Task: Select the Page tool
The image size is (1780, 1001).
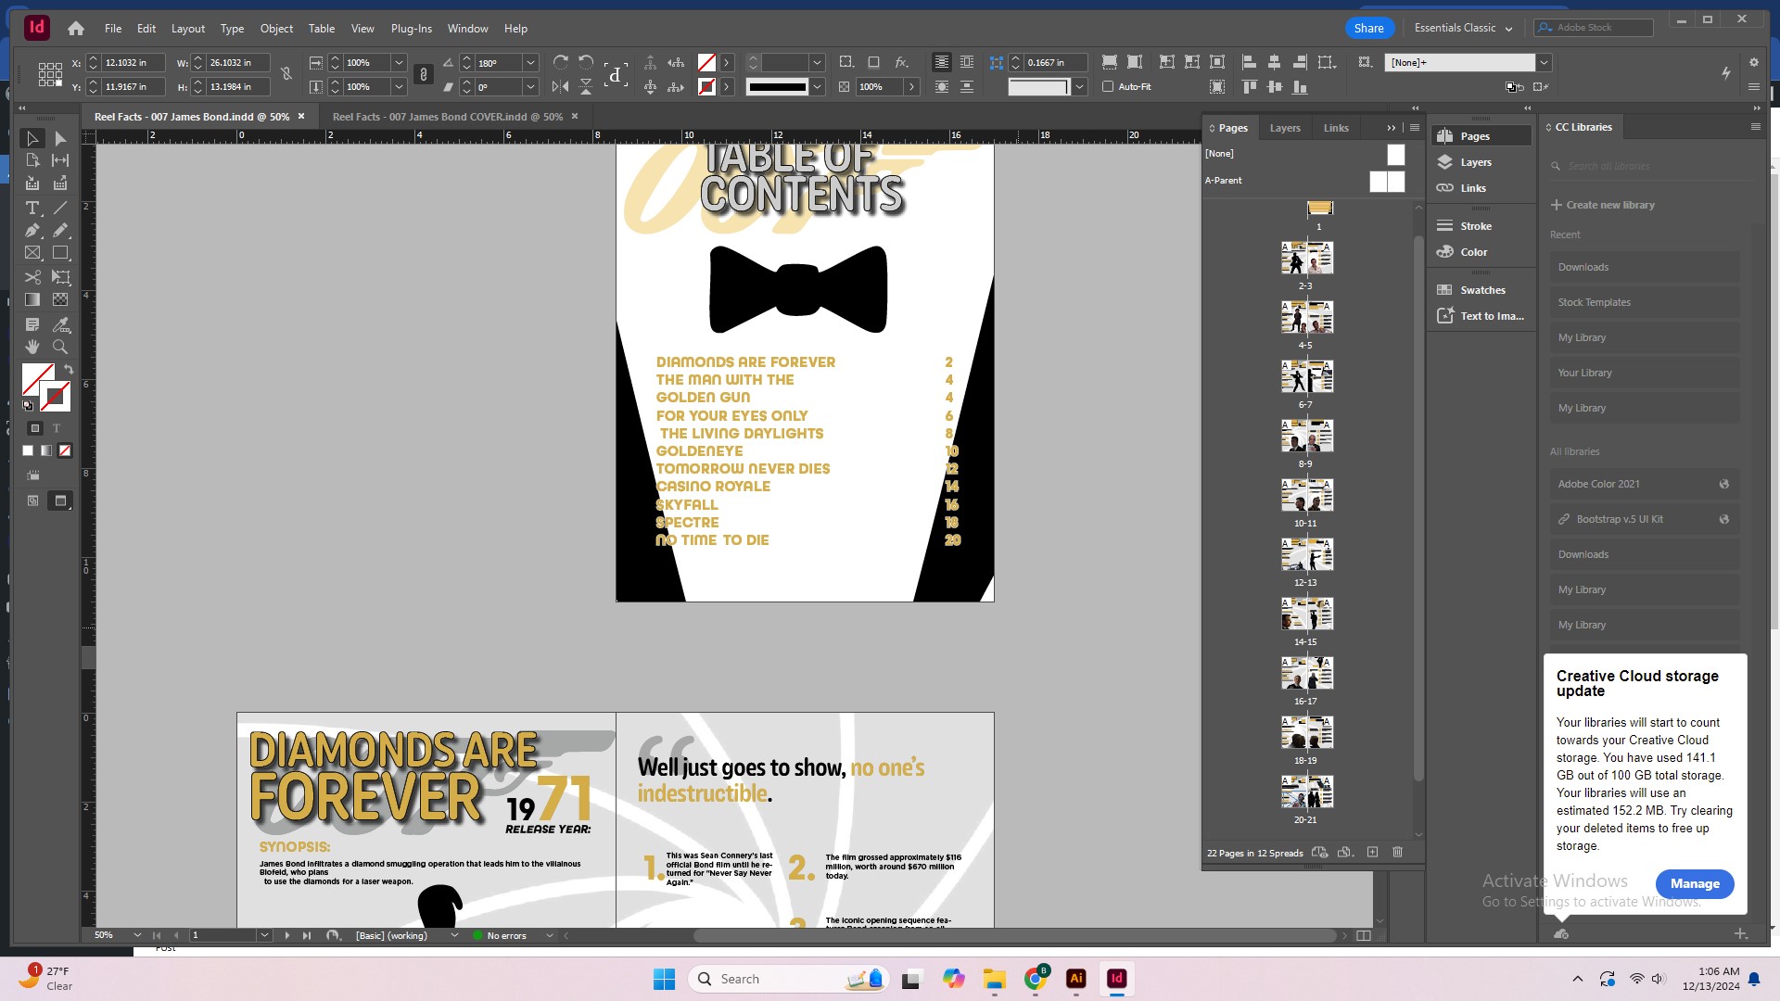Action: pos(32,160)
